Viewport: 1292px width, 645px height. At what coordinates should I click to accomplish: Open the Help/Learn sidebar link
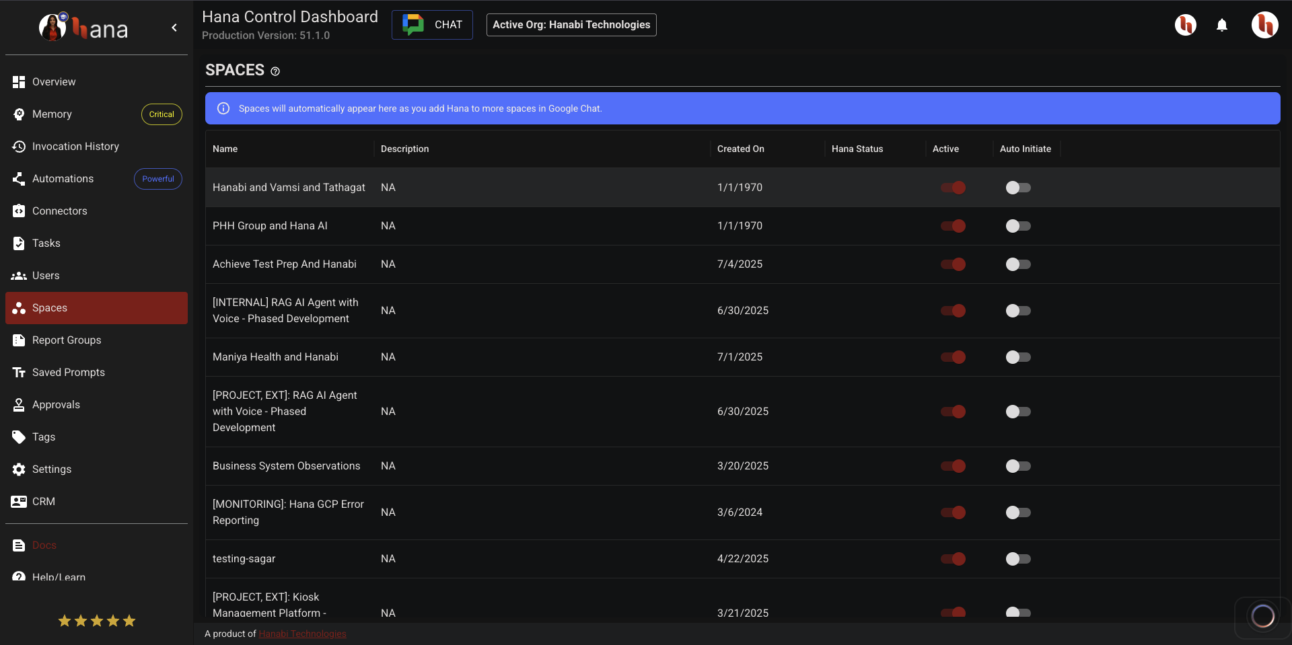point(96,576)
